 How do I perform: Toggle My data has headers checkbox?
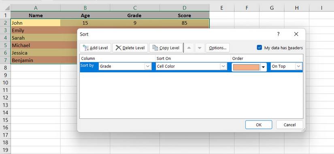click(259, 48)
